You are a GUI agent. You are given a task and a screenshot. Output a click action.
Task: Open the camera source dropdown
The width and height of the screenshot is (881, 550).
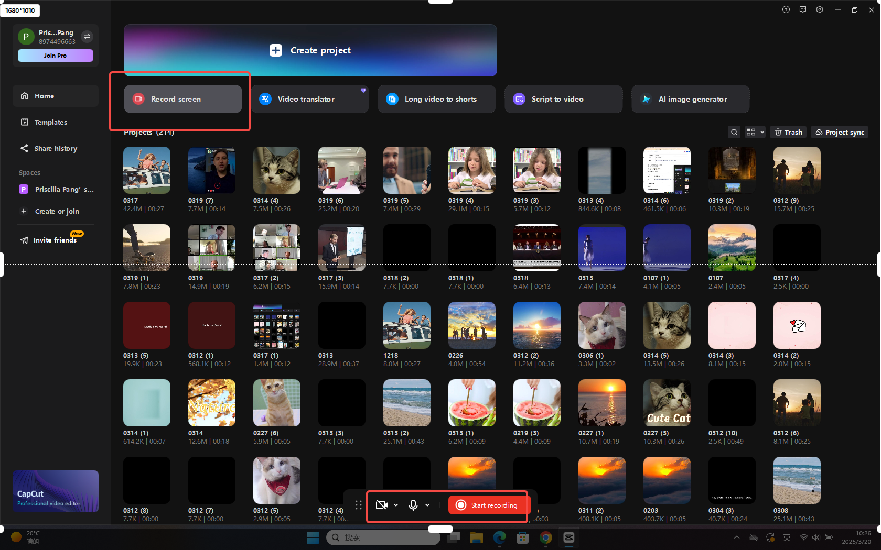396,505
